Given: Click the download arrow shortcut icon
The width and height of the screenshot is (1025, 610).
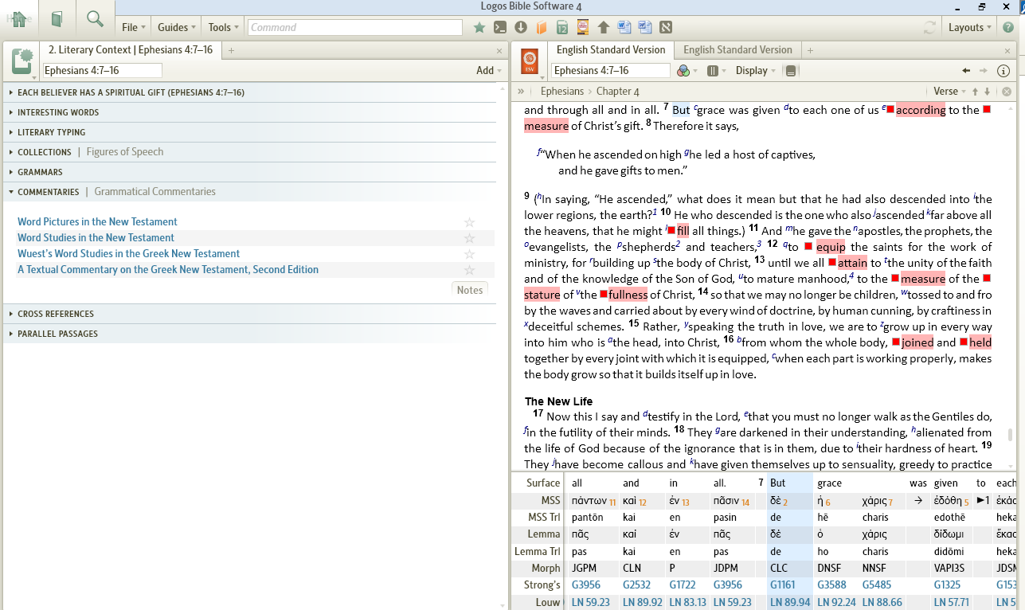Looking at the screenshot, I should click(521, 28).
